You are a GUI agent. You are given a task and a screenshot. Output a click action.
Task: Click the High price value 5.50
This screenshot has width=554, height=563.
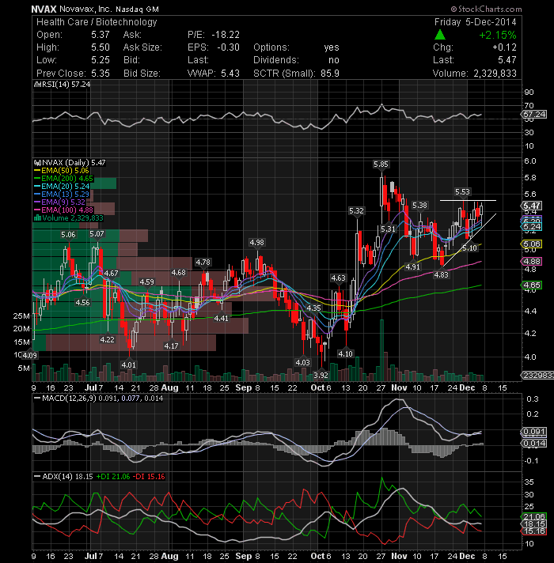(101, 47)
